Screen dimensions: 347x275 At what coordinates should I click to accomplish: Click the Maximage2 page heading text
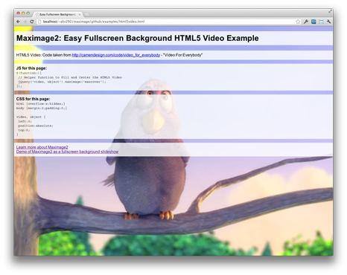point(138,38)
